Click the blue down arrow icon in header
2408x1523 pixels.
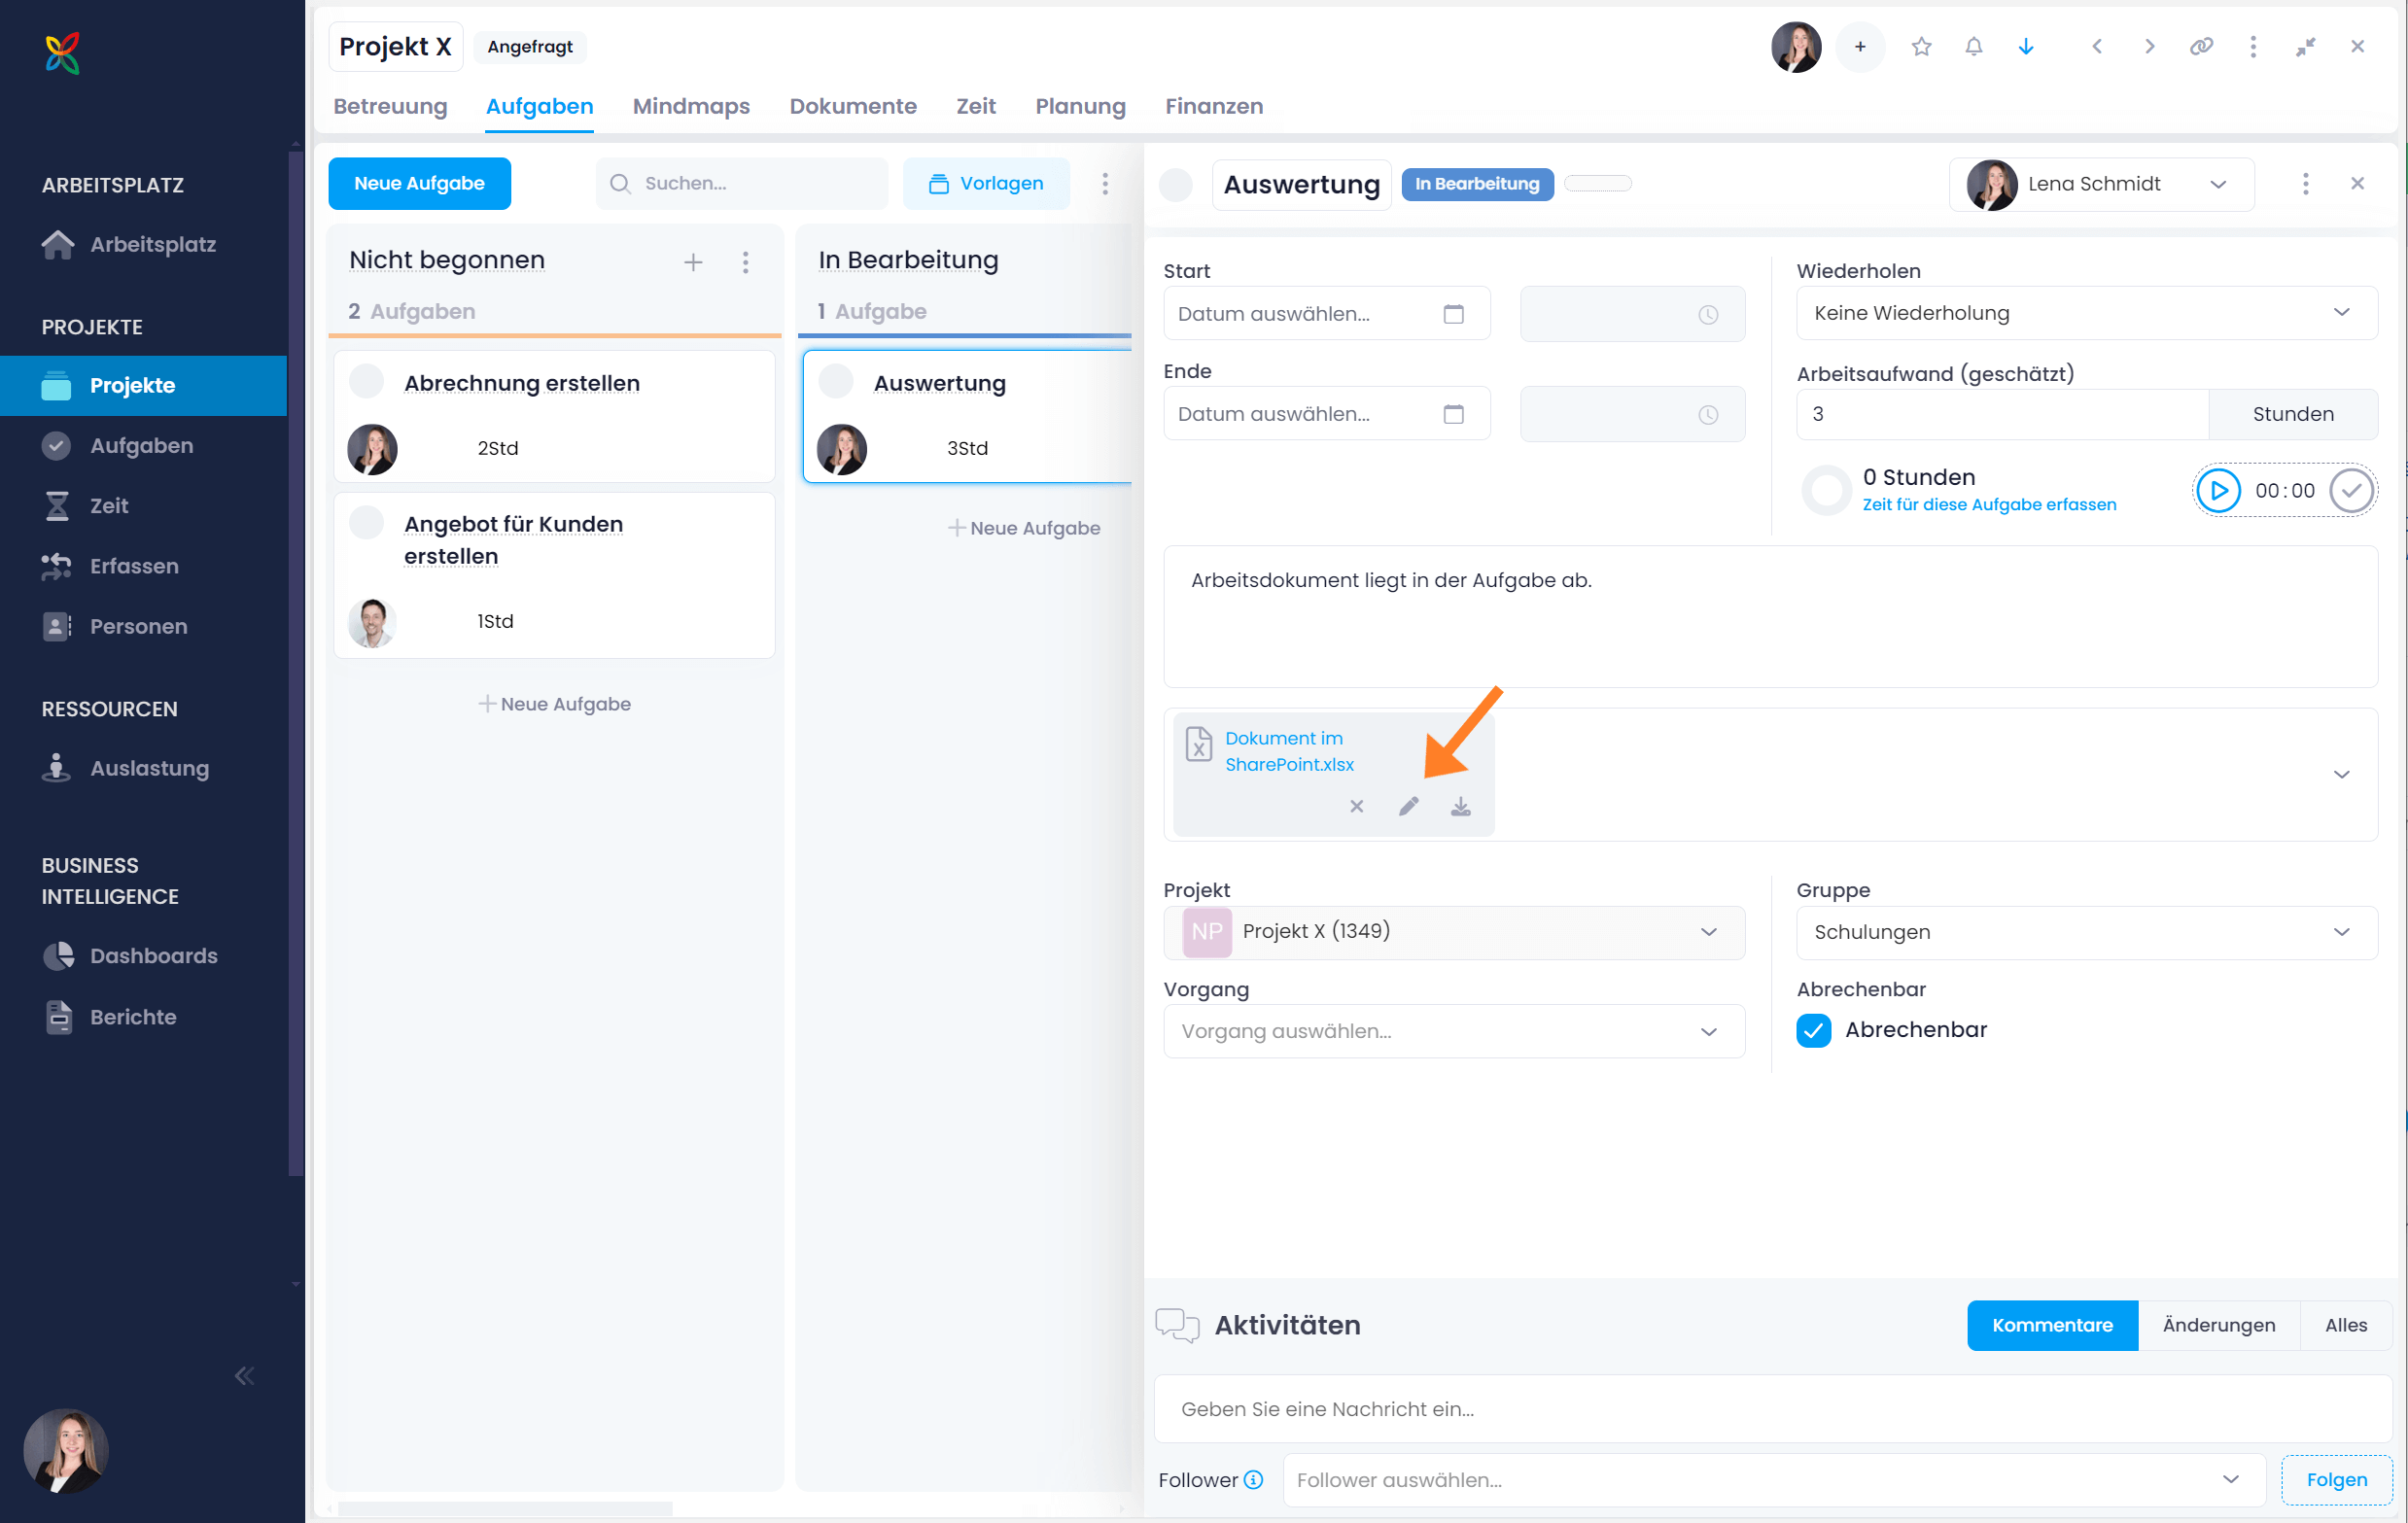pyautogui.click(x=2026, y=47)
